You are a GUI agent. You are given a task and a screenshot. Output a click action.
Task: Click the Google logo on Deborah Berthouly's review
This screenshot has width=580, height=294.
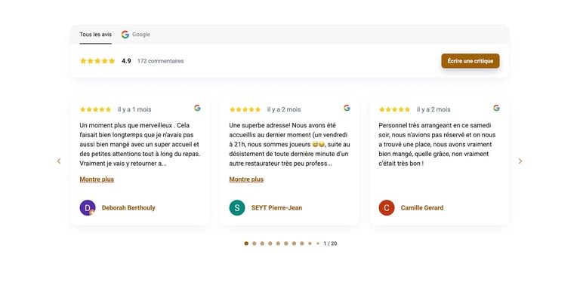tap(198, 108)
